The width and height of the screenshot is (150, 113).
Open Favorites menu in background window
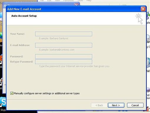pyautogui.click(x=68, y=1)
